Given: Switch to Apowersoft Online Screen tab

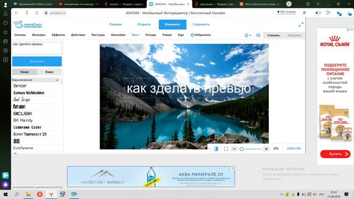Looking at the screenshot, I should (x=34, y=4).
